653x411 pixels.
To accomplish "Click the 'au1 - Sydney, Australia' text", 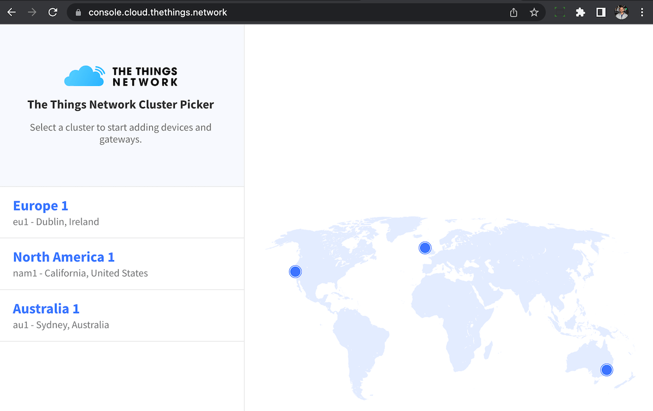I will [61, 325].
